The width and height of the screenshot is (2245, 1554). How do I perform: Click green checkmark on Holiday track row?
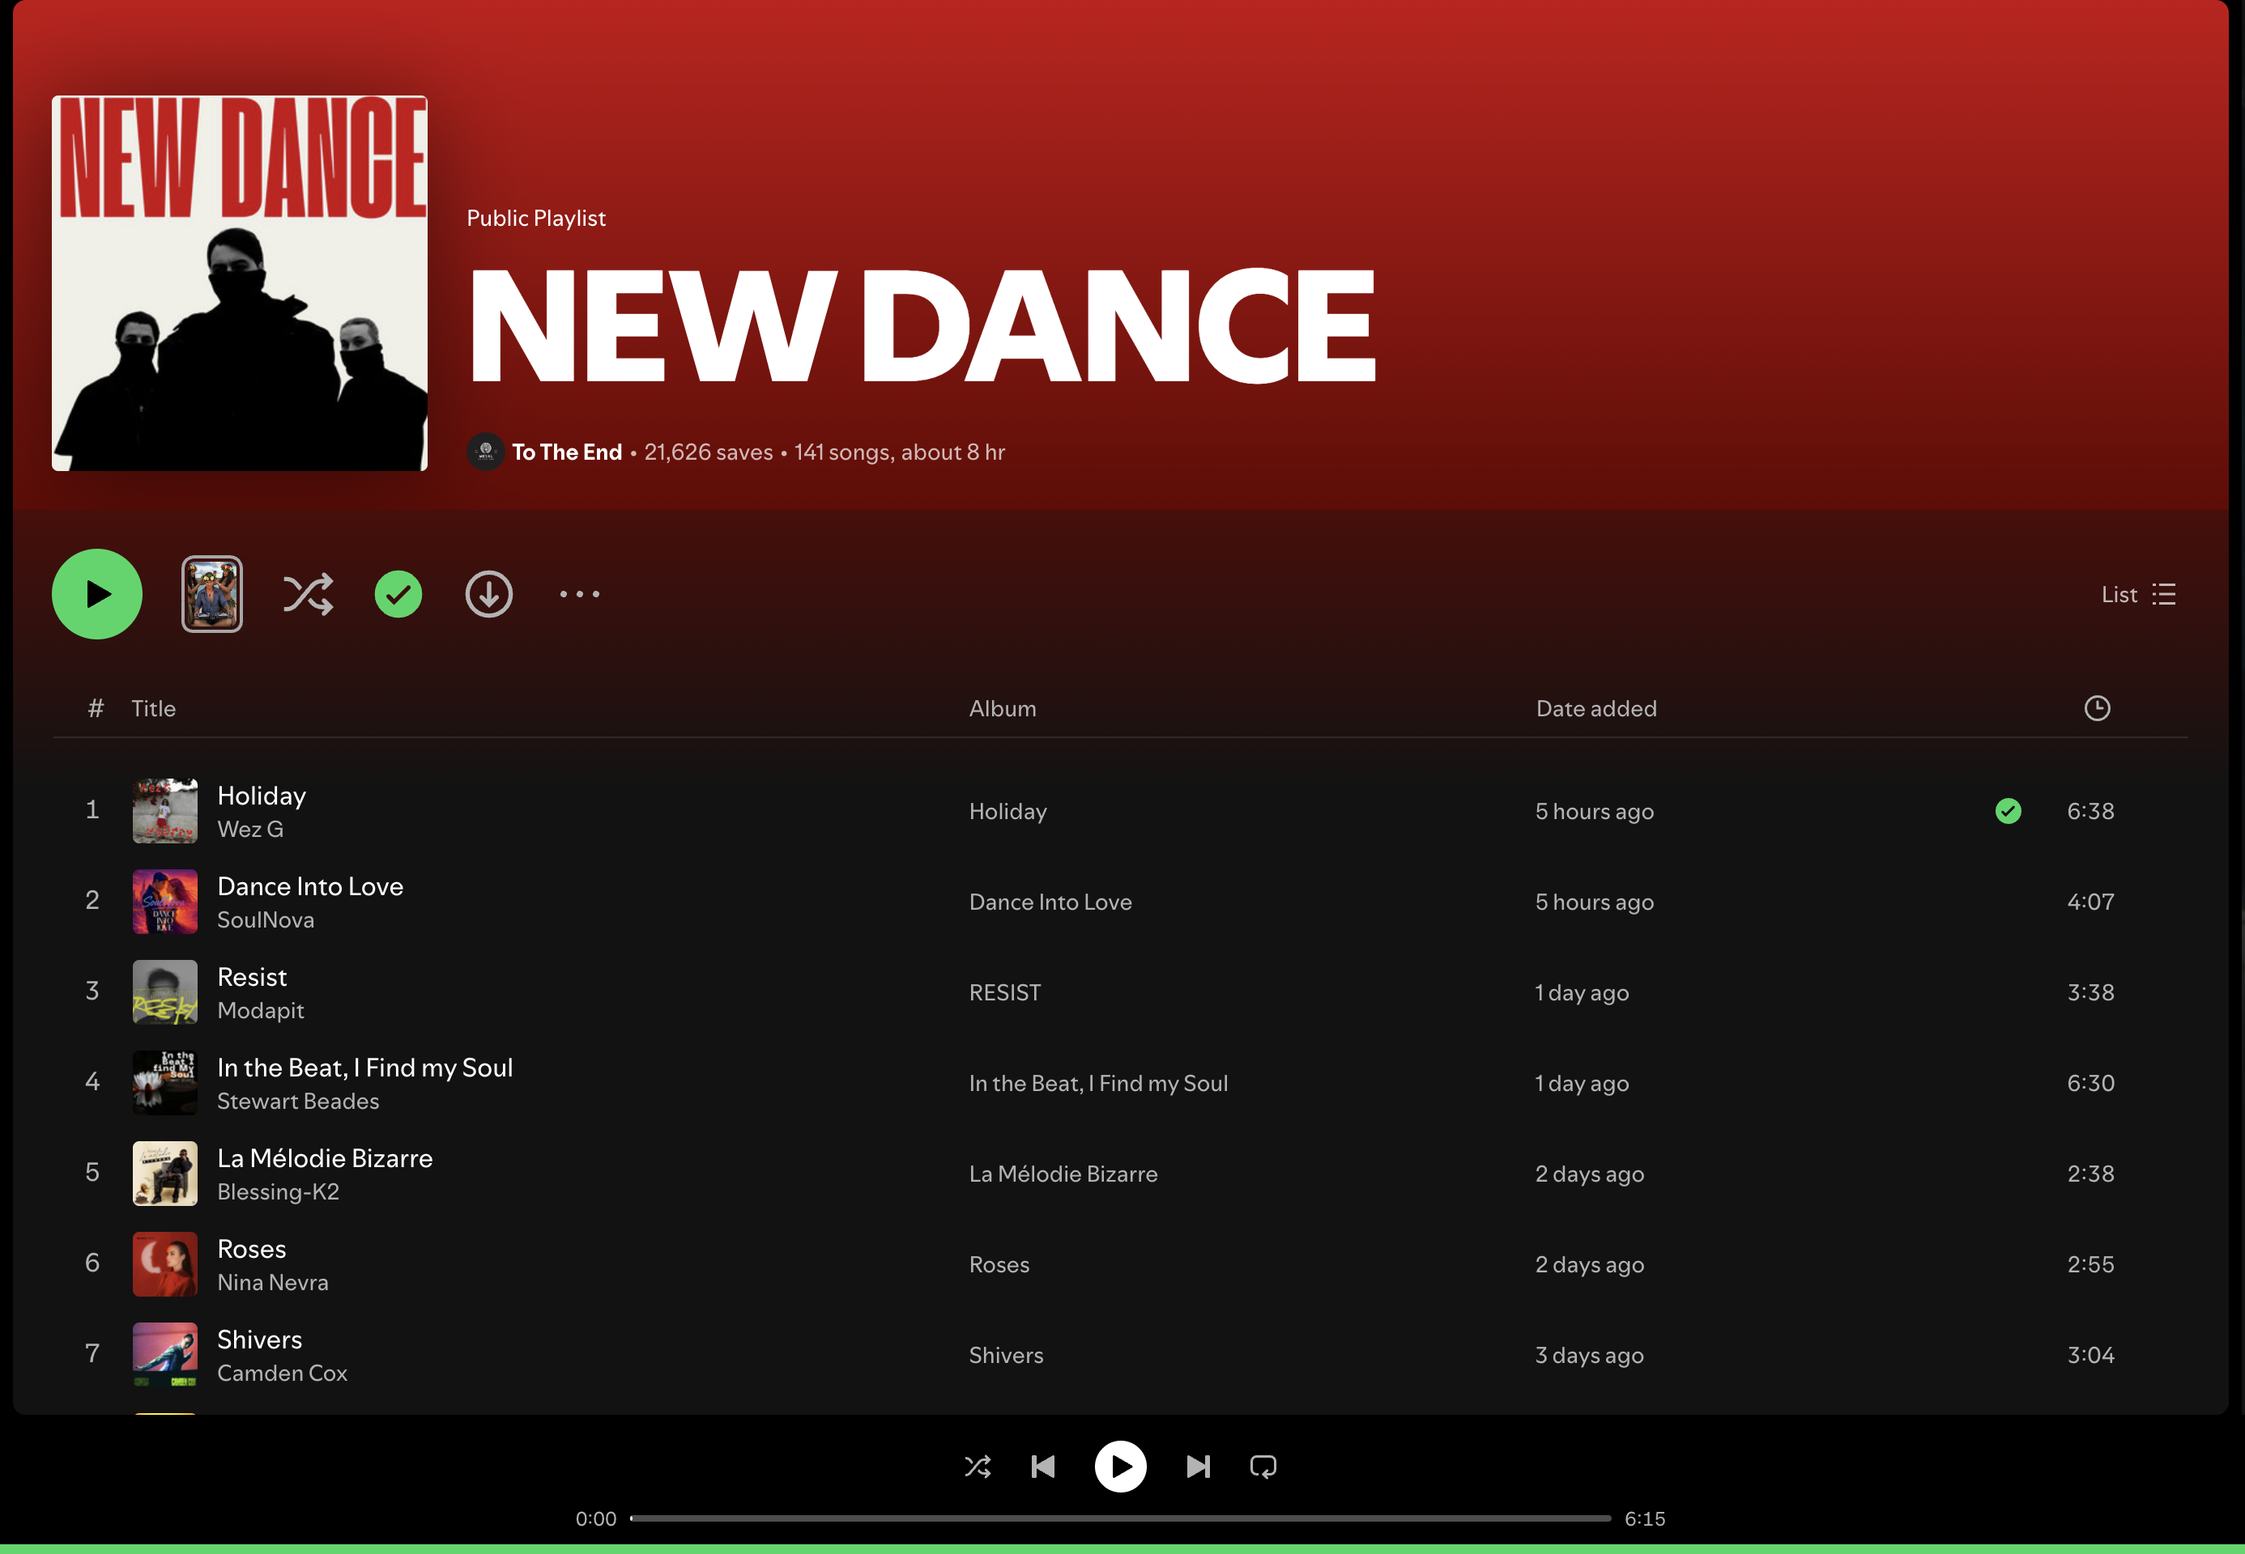[x=2009, y=811]
